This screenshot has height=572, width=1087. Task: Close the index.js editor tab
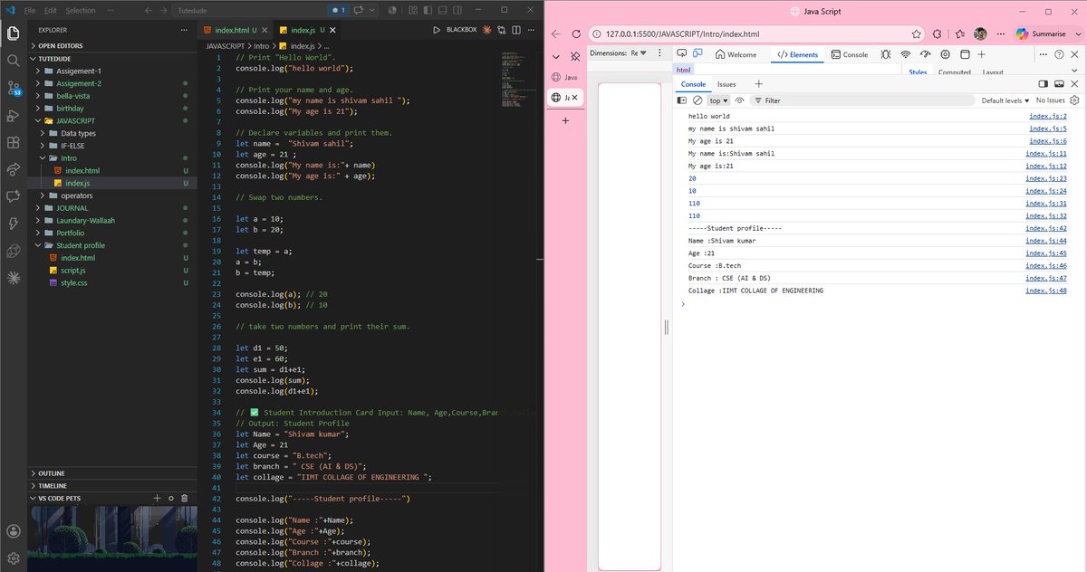[x=332, y=30]
